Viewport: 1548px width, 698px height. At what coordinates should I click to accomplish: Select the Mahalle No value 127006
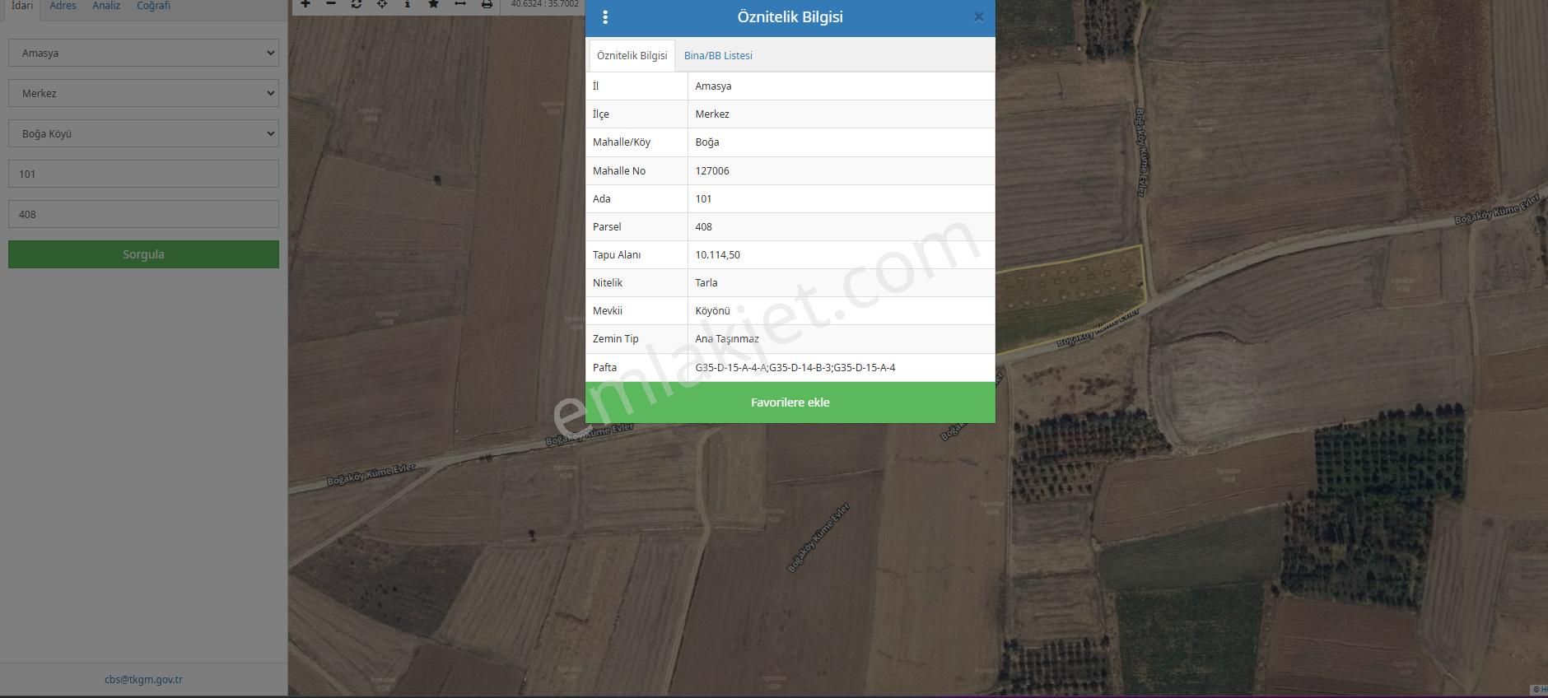point(712,171)
